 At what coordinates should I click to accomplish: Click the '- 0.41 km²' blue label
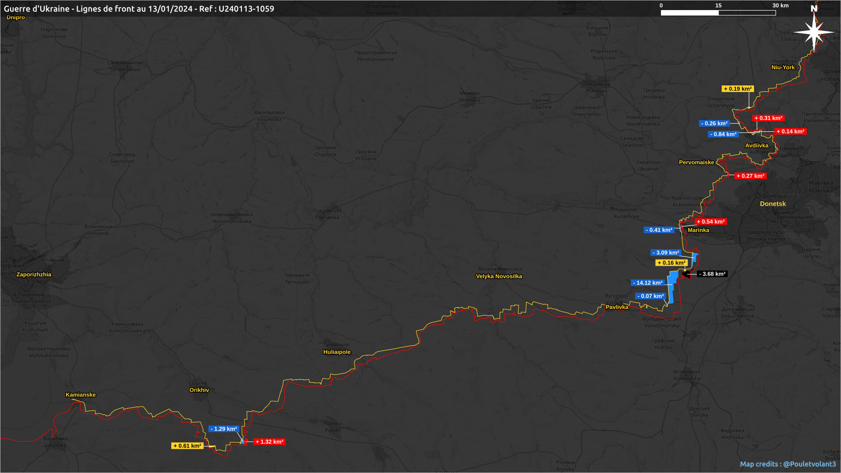(659, 230)
